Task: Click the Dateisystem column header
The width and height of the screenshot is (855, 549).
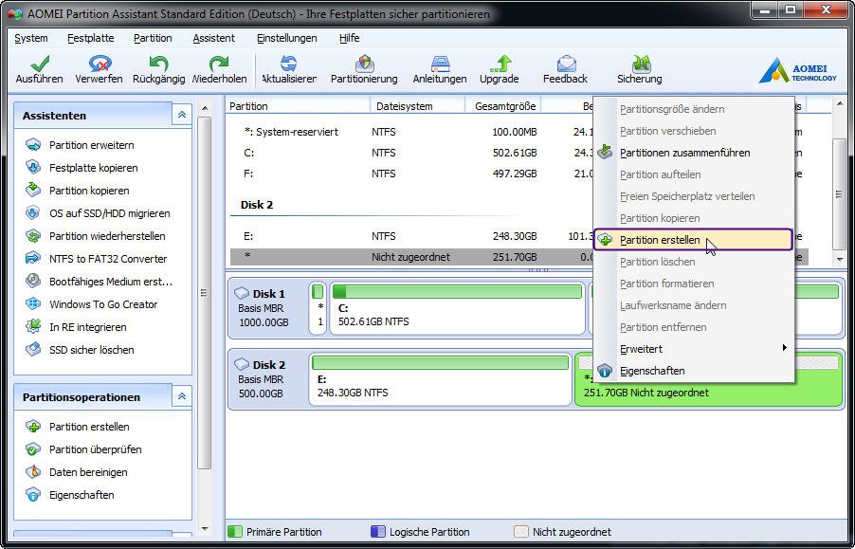Action: pyautogui.click(x=418, y=106)
